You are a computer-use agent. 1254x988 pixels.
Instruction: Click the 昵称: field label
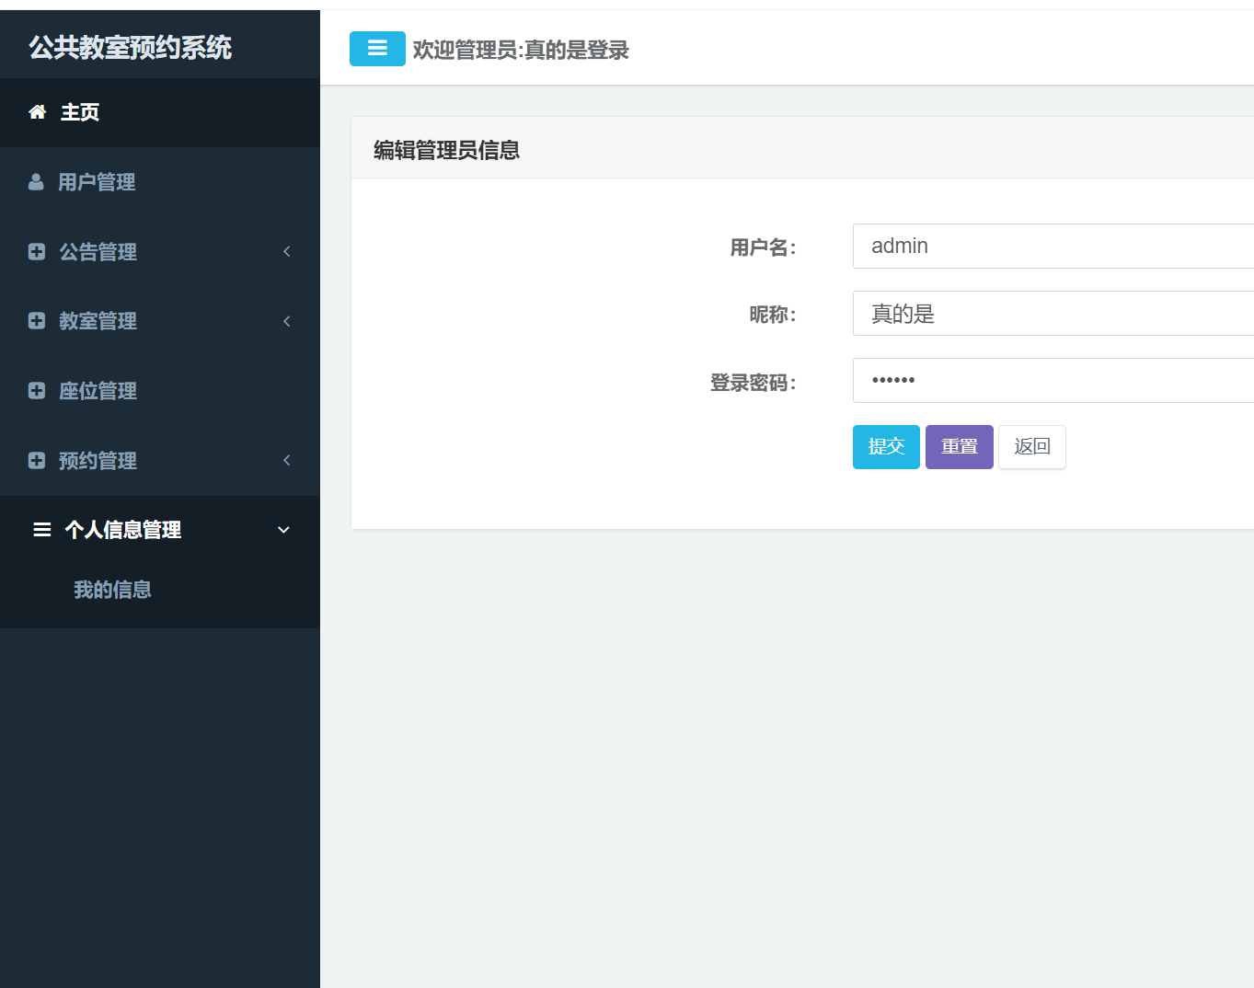coord(773,315)
